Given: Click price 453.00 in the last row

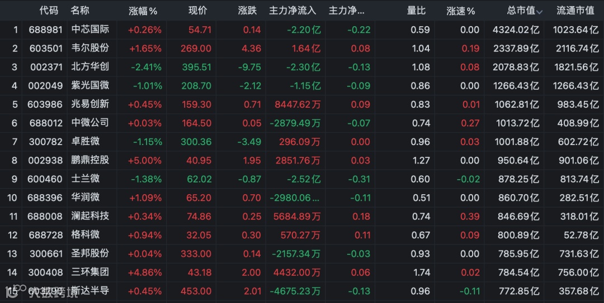Looking at the screenshot, I should [x=196, y=291].
